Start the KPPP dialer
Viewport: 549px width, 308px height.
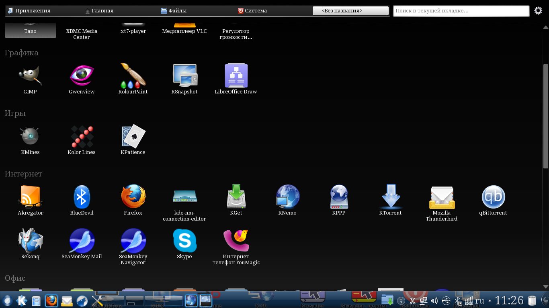coord(339,201)
